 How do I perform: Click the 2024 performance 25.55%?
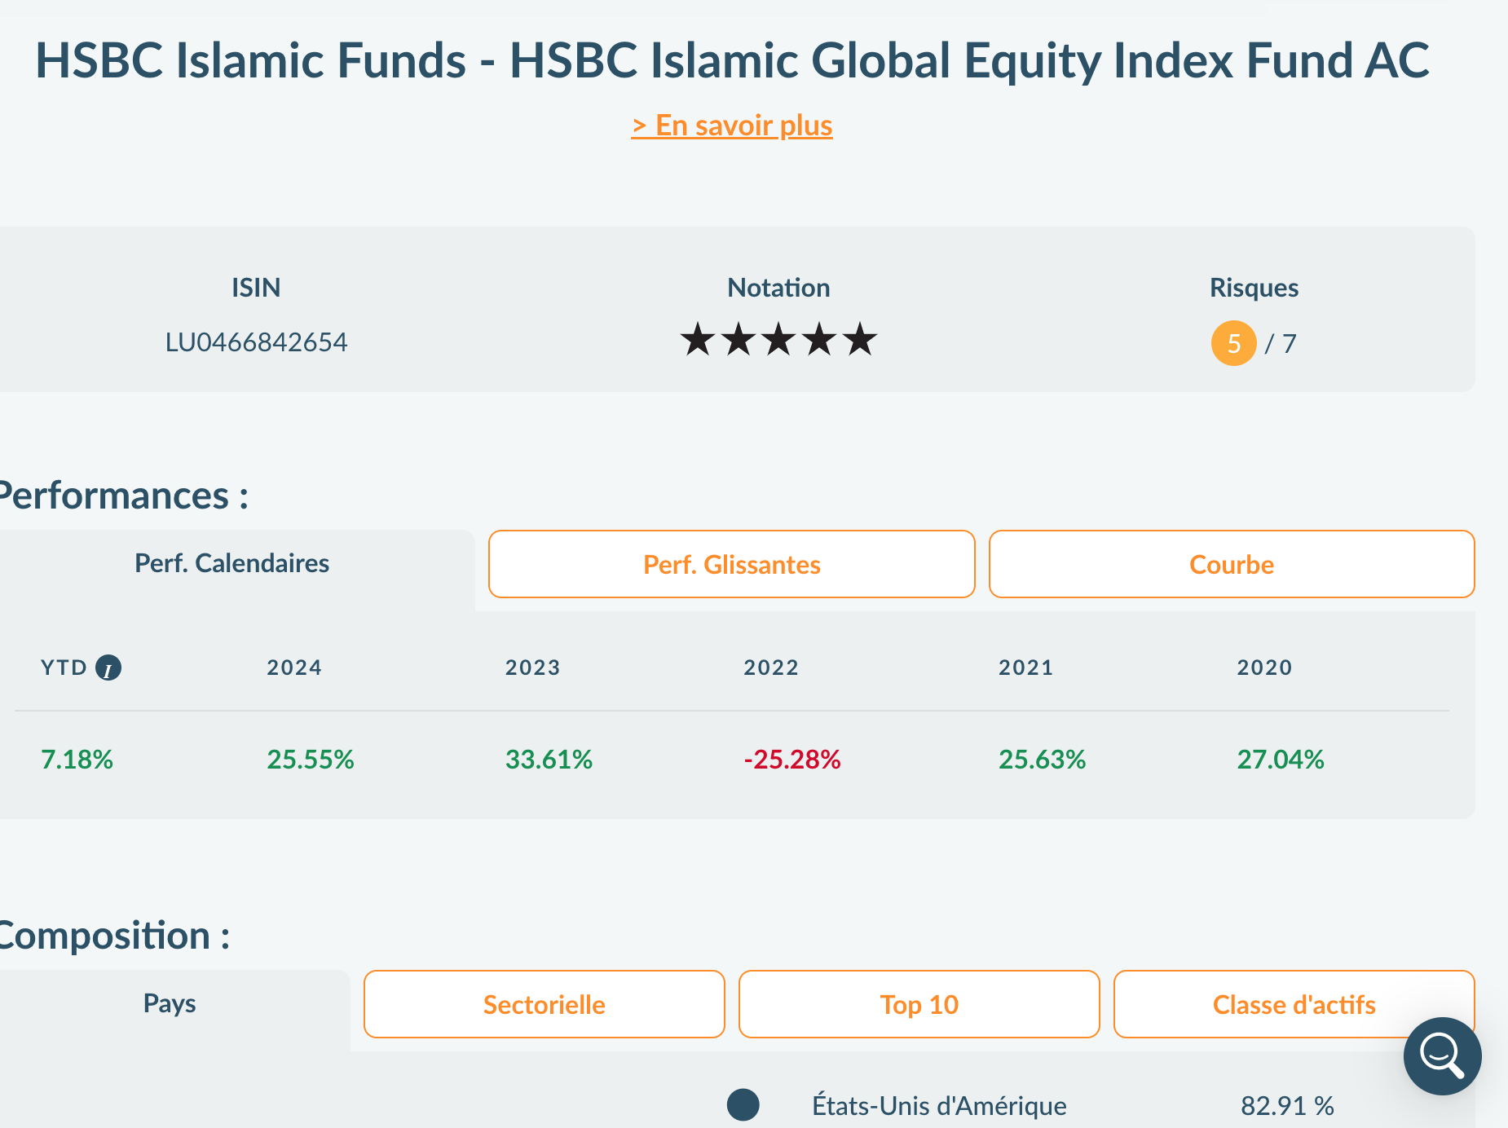(x=311, y=760)
